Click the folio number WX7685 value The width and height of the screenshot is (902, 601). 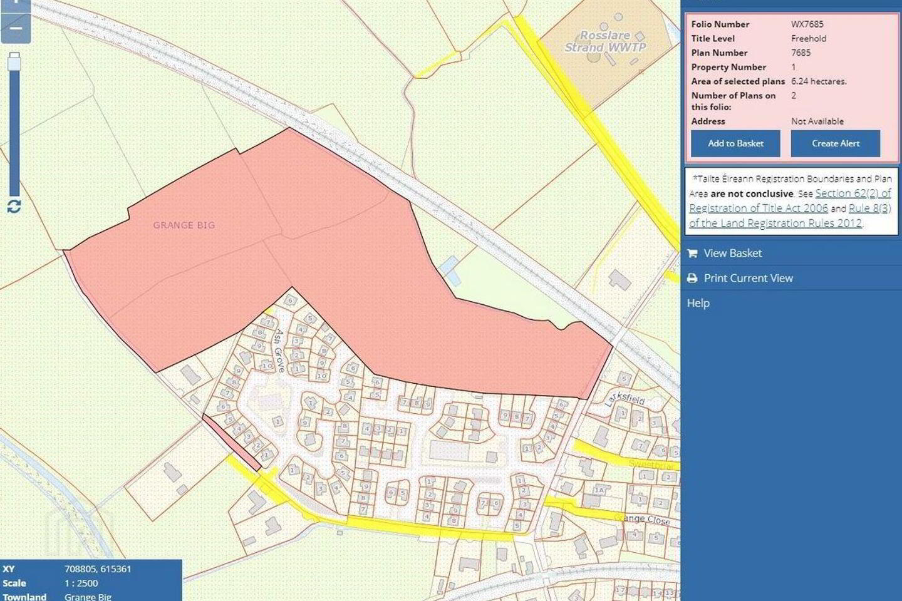click(x=807, y=24)
